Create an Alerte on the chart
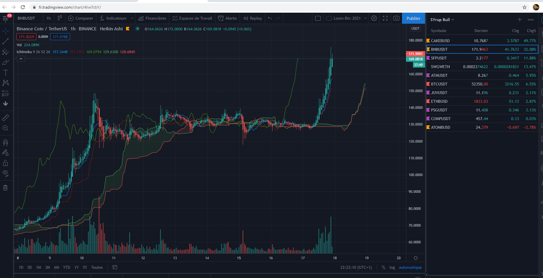The height and width of the screenshot is (278, 543). [228, 18]
